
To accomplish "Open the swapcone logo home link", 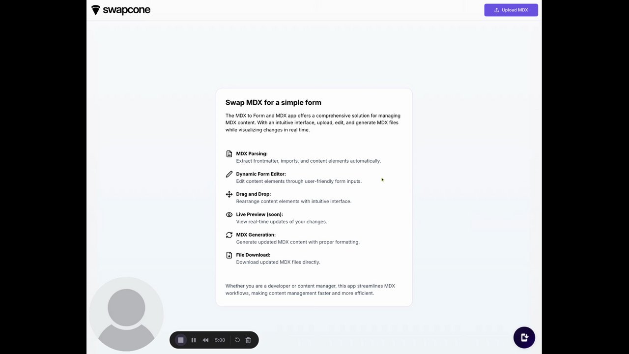I will 121,10.
